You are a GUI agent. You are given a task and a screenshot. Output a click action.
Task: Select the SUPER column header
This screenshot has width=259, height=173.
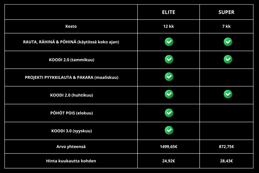[226, 12]
